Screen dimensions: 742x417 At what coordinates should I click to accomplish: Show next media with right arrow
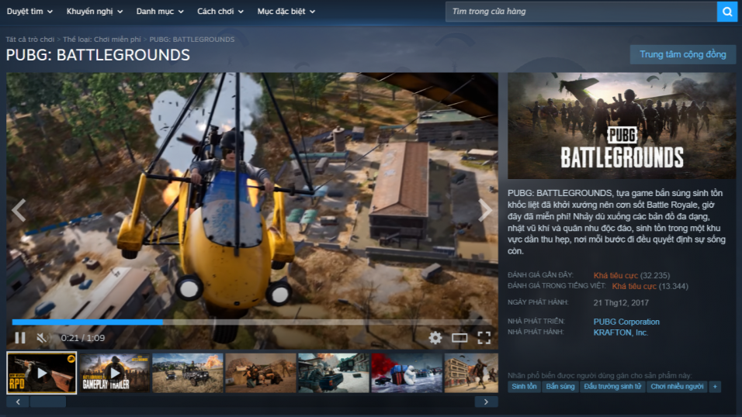(x=485, y=211)
